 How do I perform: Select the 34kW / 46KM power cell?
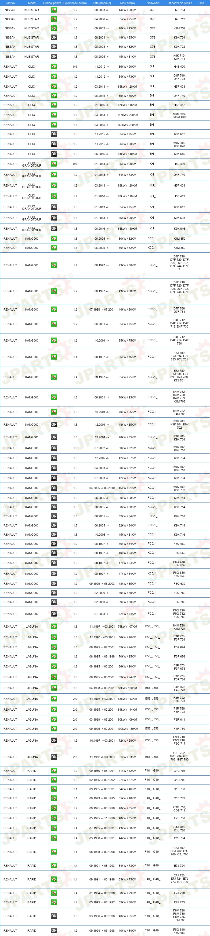(128, 789)
